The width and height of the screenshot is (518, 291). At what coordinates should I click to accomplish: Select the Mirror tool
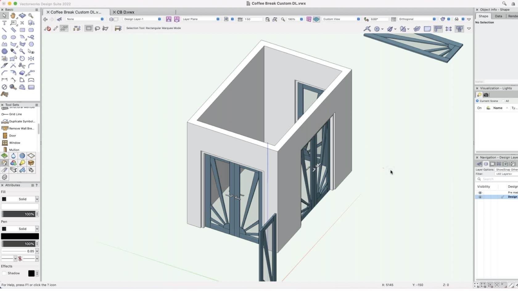pyautogui.click(x=31, y=59)
